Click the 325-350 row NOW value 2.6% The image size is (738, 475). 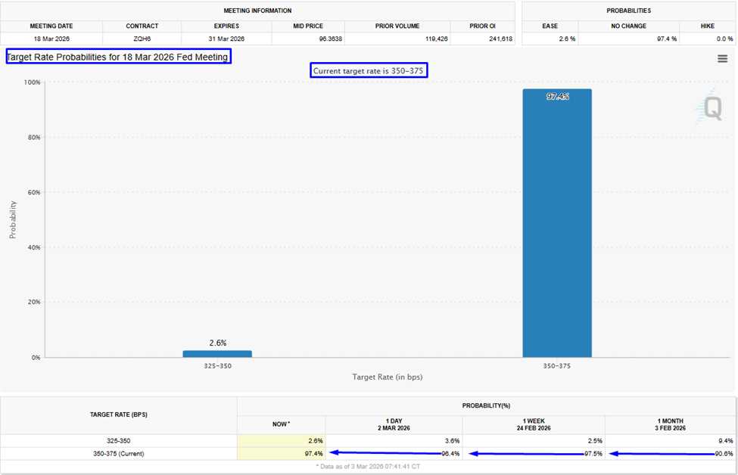coord(316,441)
